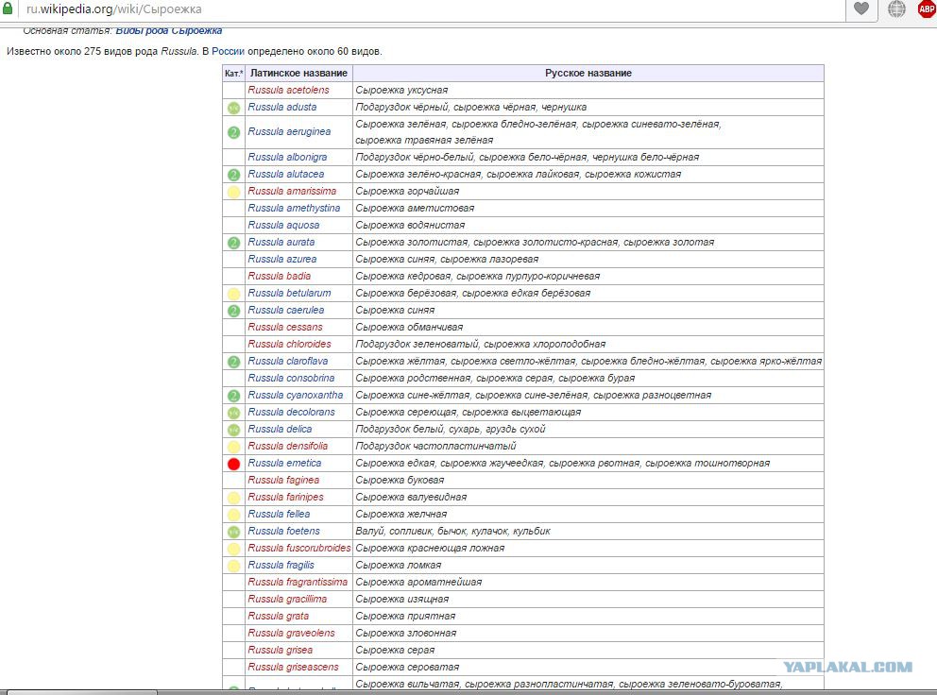Open the Russula grata link

coord(279,616)
